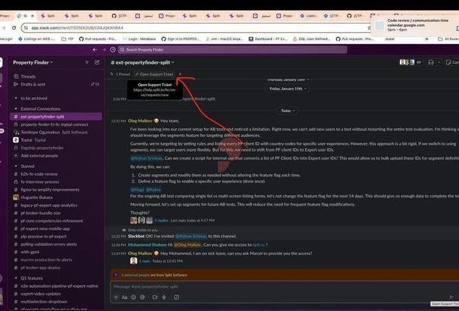459x311 pixels.
Task: Collapse the Starred section
Action: (16, 167)
